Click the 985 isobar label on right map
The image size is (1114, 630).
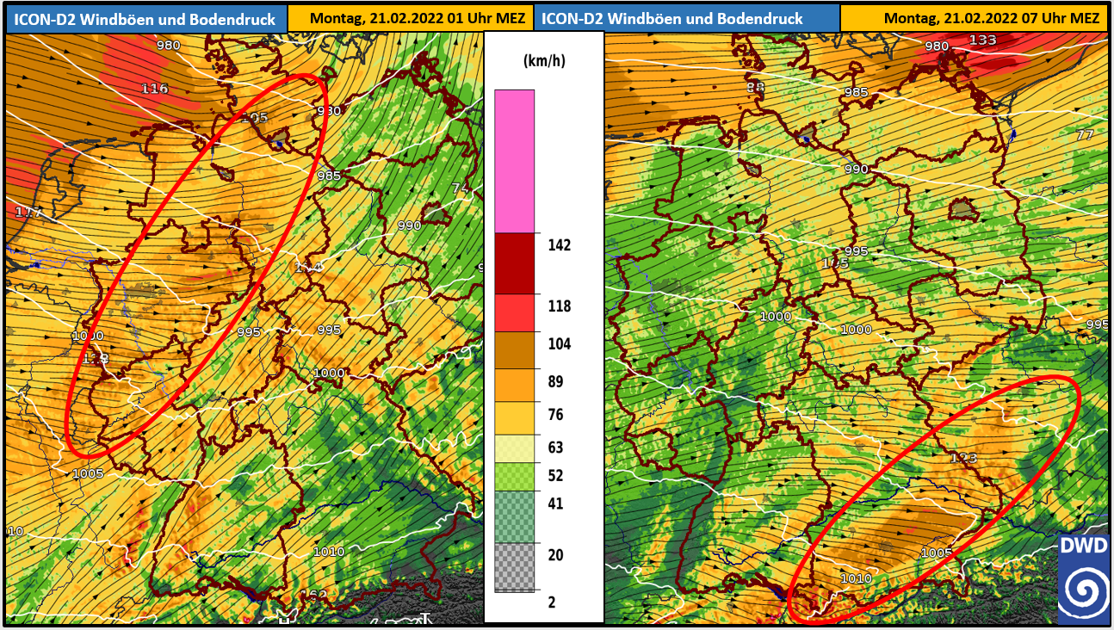pyautogui.click(x=856, y=92)
